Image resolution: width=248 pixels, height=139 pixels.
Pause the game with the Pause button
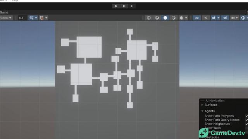tap(124, 6)
